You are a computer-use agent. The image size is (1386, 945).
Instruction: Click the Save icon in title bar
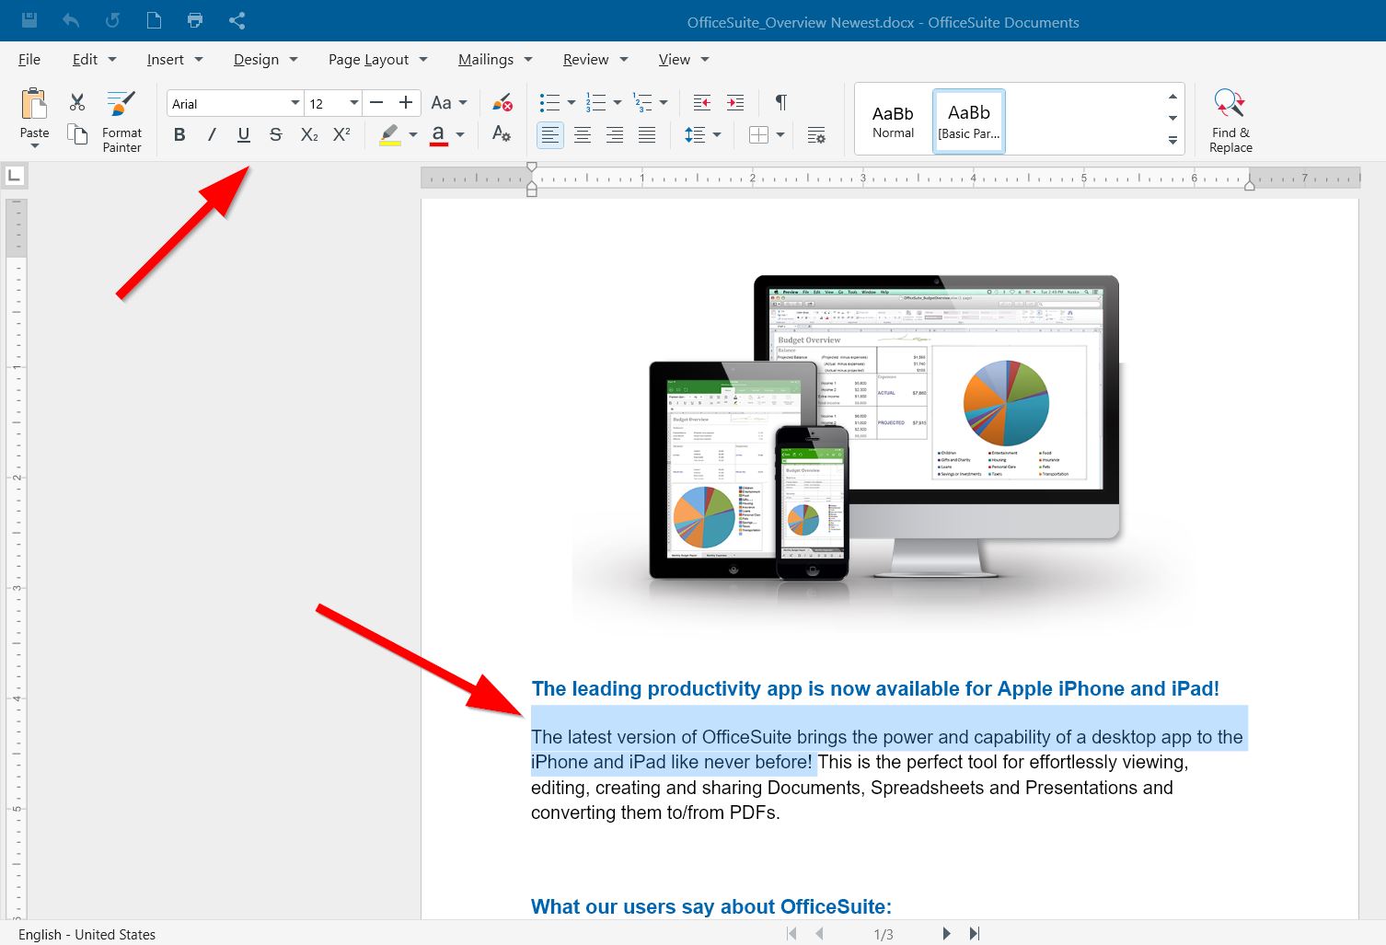pyautogui.click(x=29, y=20)
